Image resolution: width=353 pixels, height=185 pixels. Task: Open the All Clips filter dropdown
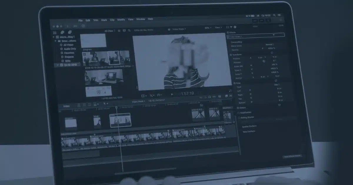click(x=110, y=31)
